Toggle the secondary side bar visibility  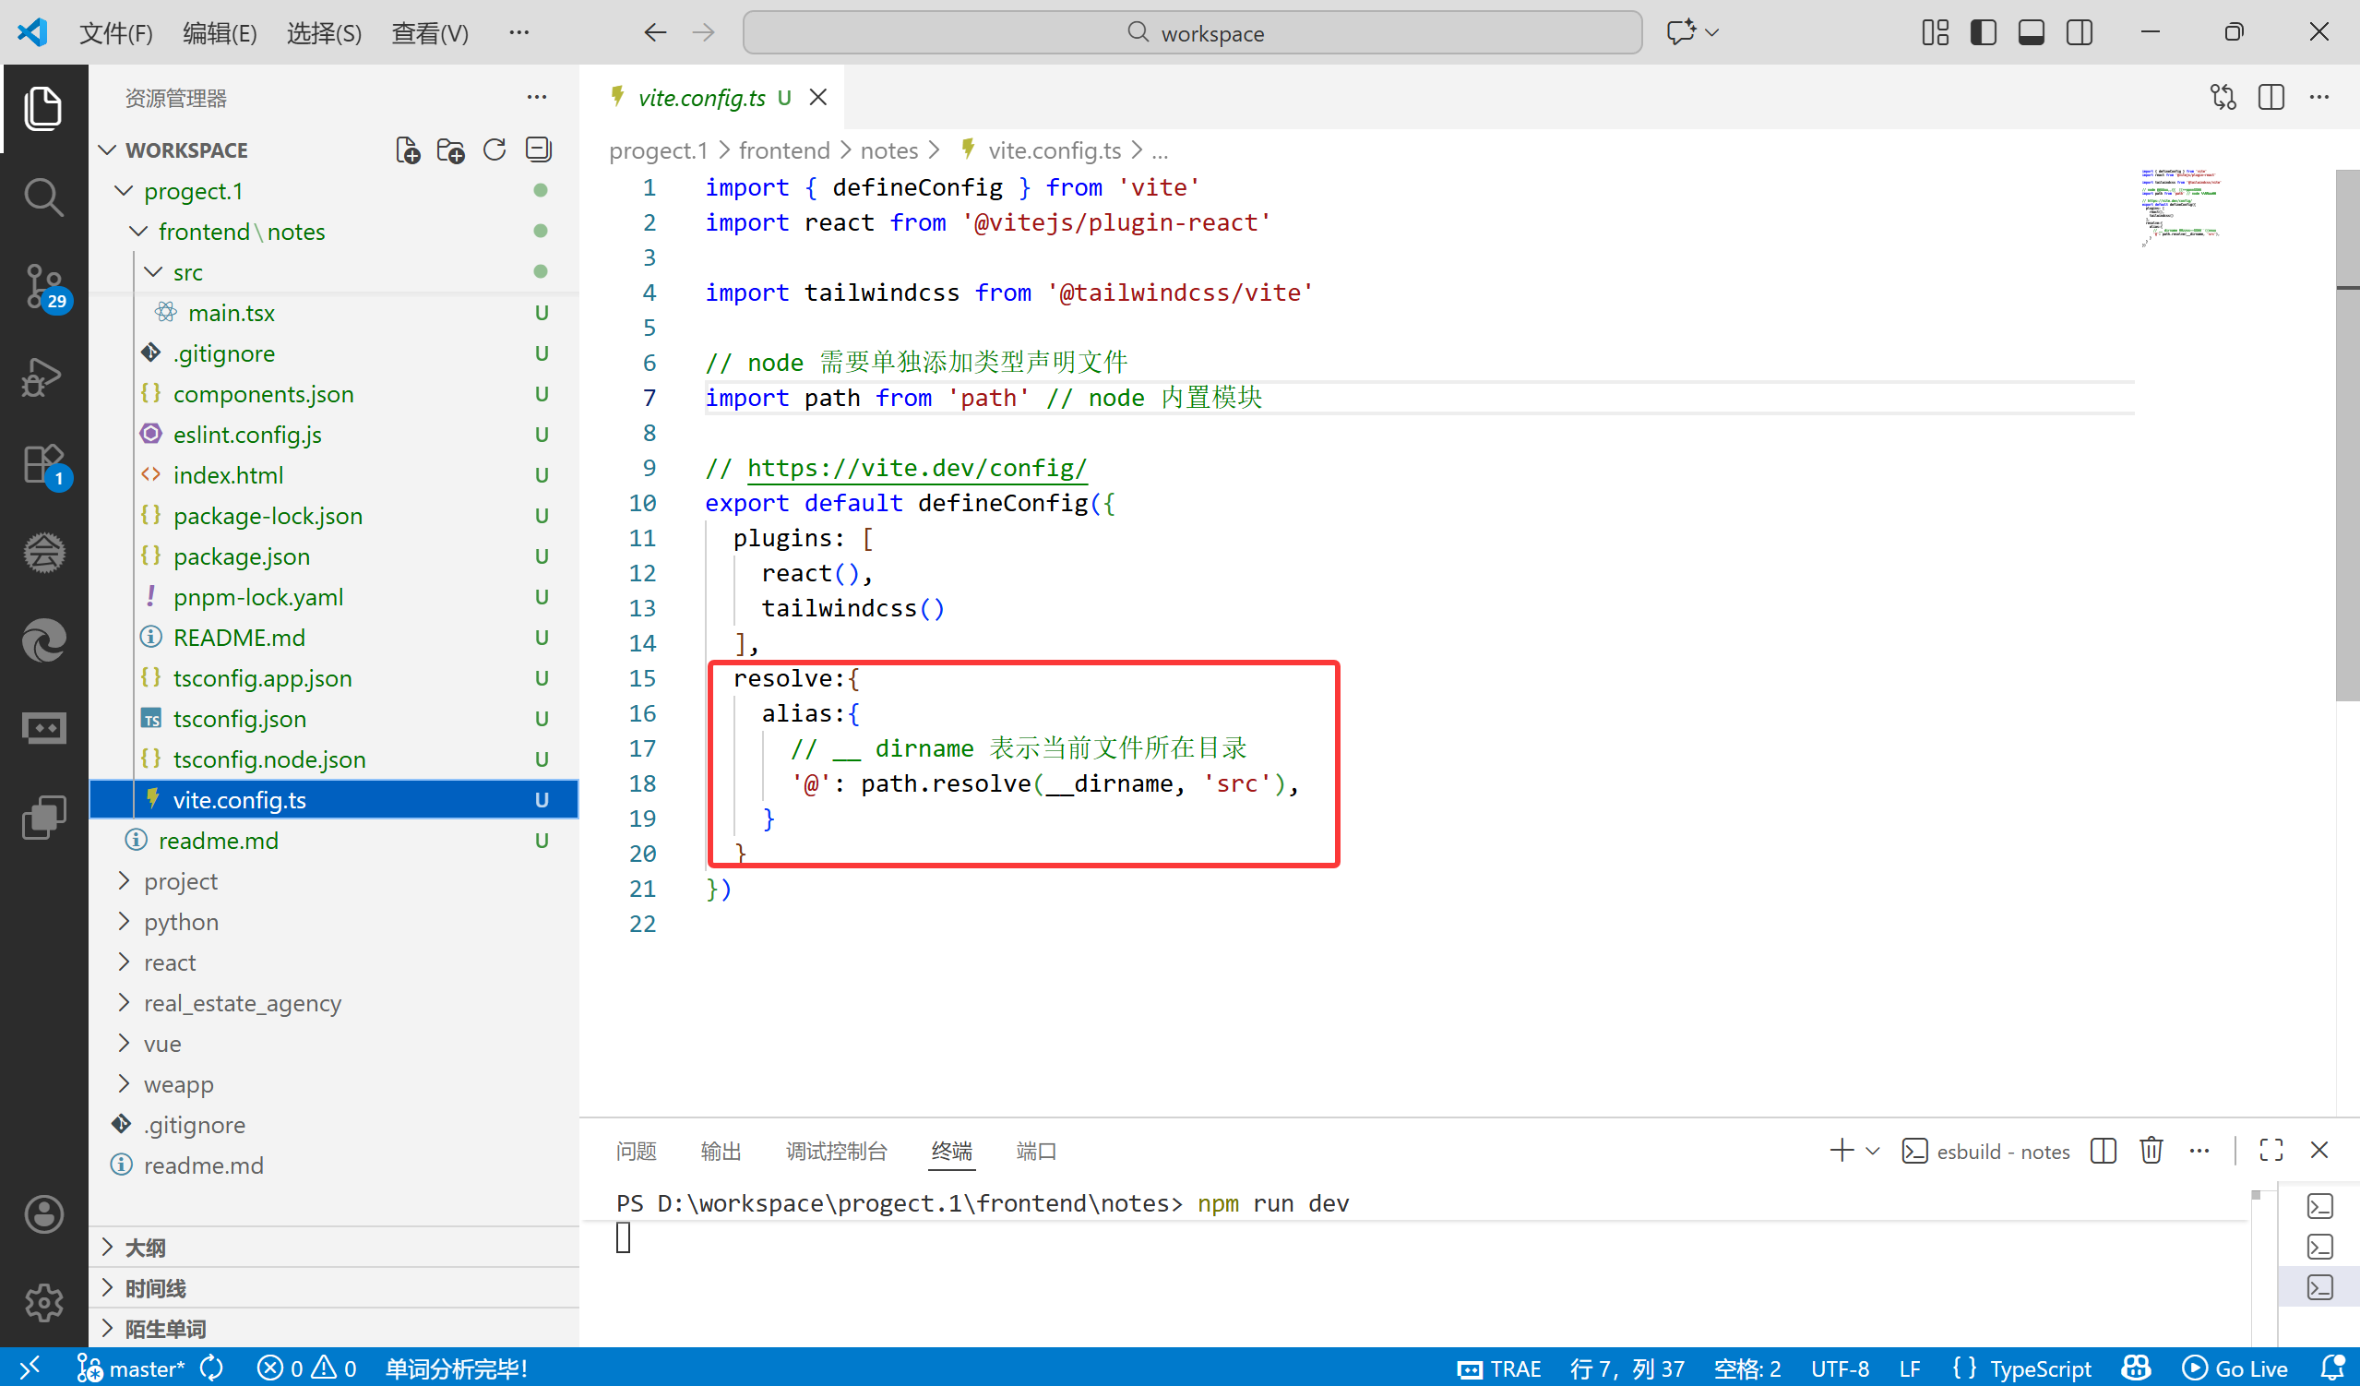[2080, 33]
